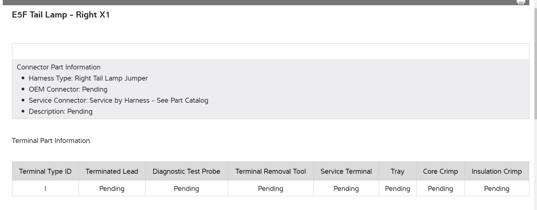The height and width of the screenshot is (210, 537).
Task: Click the Tray column header
Action: 398,171
